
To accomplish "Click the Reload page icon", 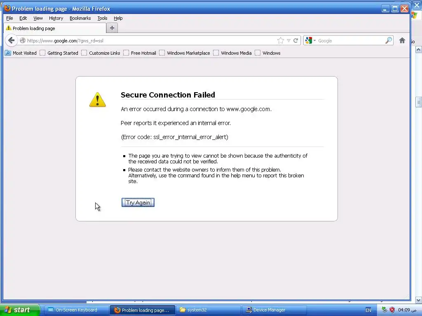I will pos(295,41).
